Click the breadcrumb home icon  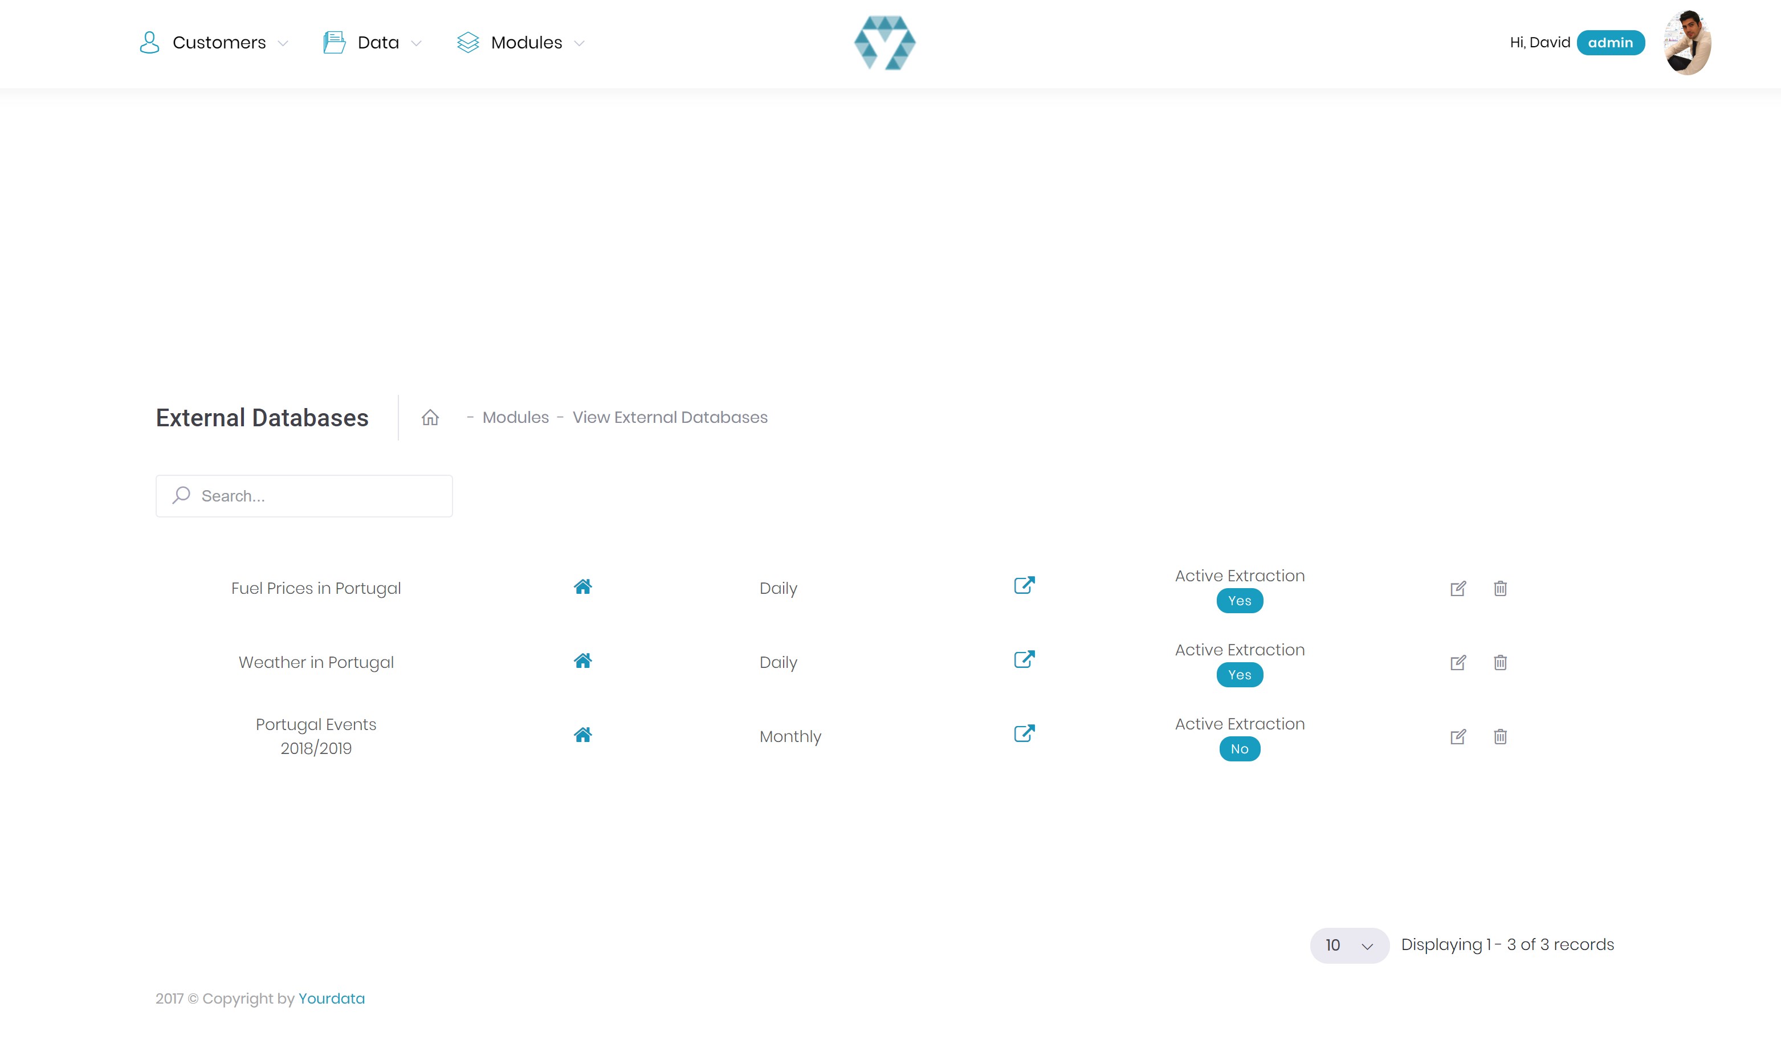coord(430,417)
